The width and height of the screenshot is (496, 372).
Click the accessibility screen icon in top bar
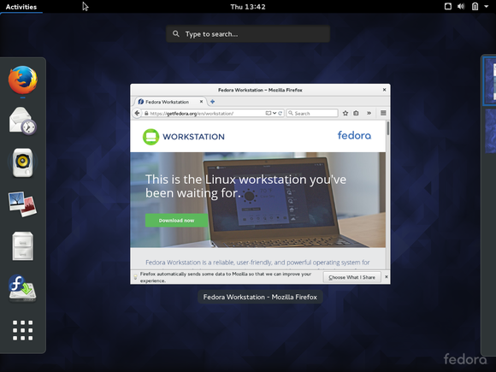(448, 6)
